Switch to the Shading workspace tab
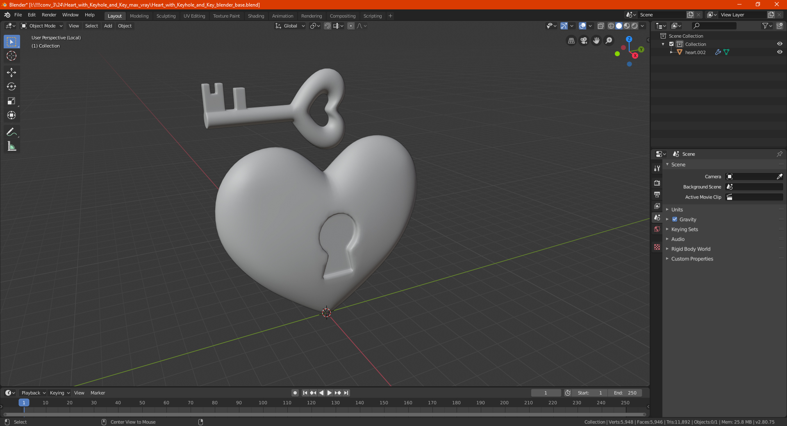 point(256,16)
